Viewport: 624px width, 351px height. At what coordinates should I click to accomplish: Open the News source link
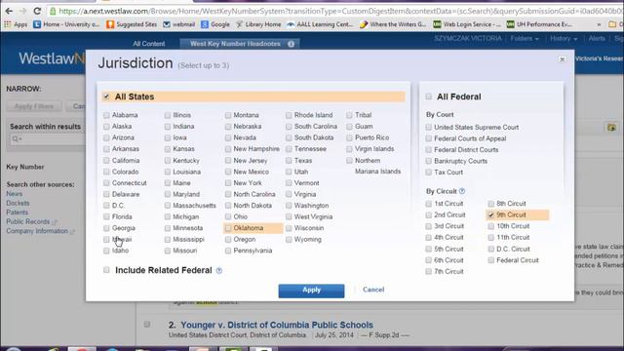click(14, 194)
